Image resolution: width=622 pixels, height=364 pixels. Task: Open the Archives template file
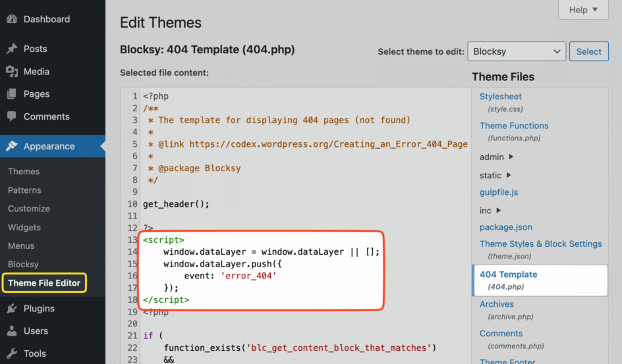(497, 304)
